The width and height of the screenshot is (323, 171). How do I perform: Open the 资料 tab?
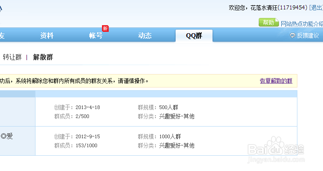pos(47,35)
